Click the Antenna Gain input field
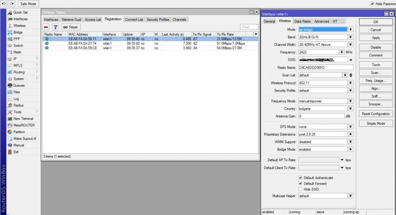Viewport: 396px width, 215px height. coord(321,116)
